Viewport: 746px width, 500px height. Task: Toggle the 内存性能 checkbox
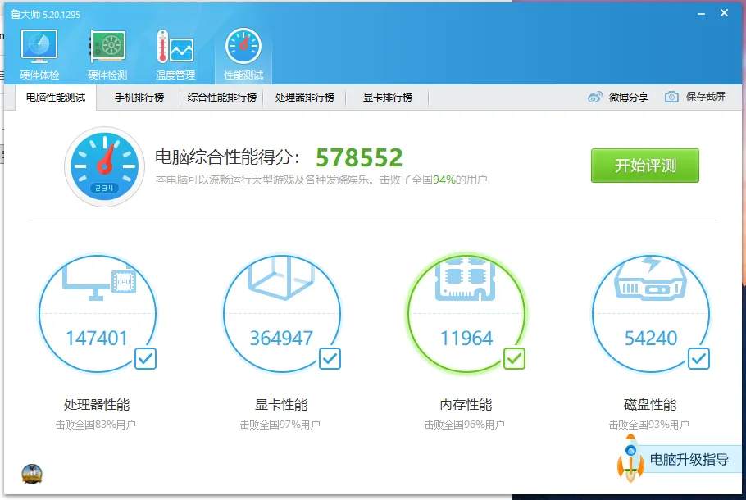tap(514, 359)
